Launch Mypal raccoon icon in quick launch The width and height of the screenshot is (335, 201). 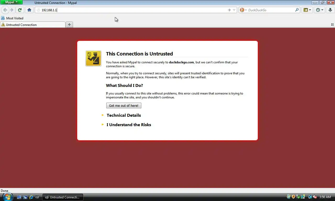pos(37,197)
